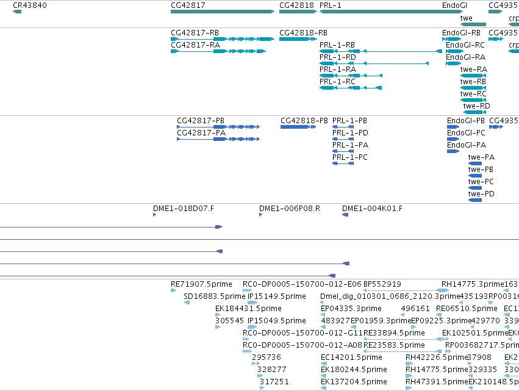Select the twe-RD transcript

[474, 113]
